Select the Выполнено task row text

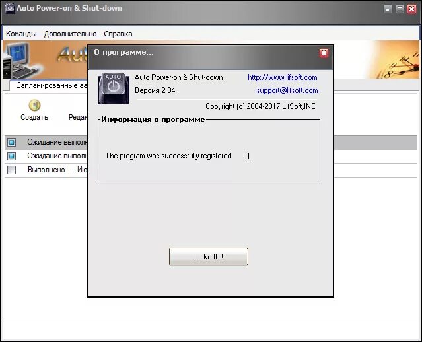pyautogui.click(x=57, y=170)
